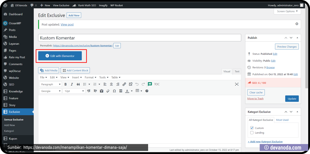Open the File menu in editor
The height and width of the screenshot is (154, 310).
tap(43, 77)
